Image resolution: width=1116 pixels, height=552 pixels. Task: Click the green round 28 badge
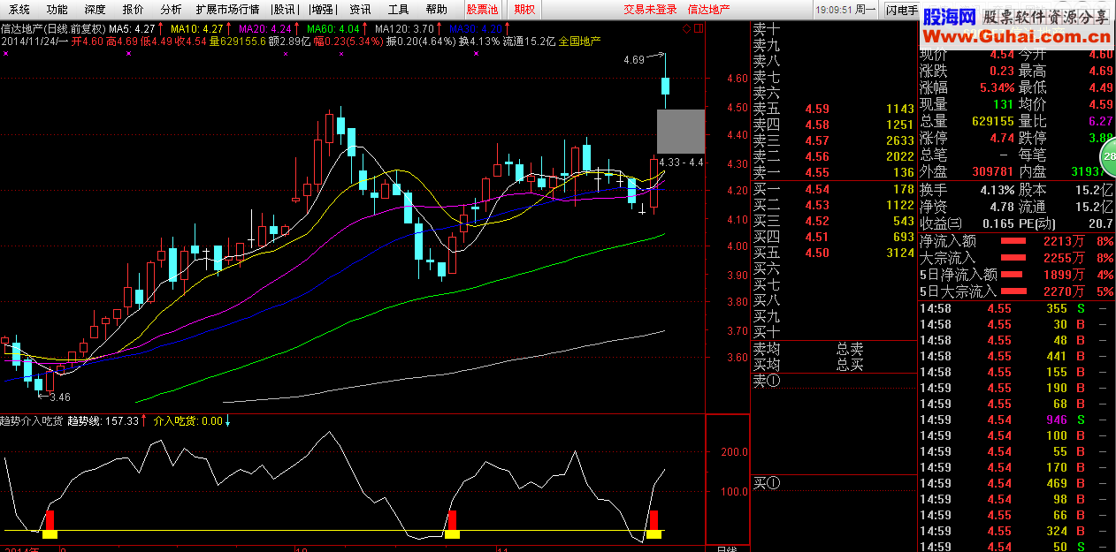click(1108, 158)
